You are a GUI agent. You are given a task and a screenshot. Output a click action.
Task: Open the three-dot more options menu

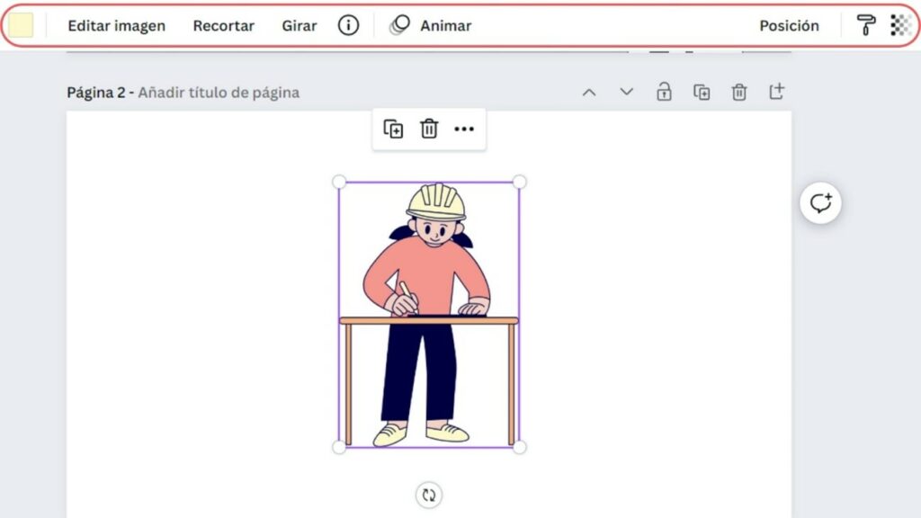(x=464, y=129)
